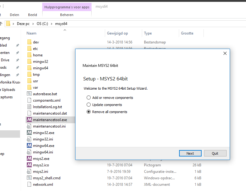This screenshot has width=246, height=191.
Task: Click the home folder icon
Action: coord(29,55)
